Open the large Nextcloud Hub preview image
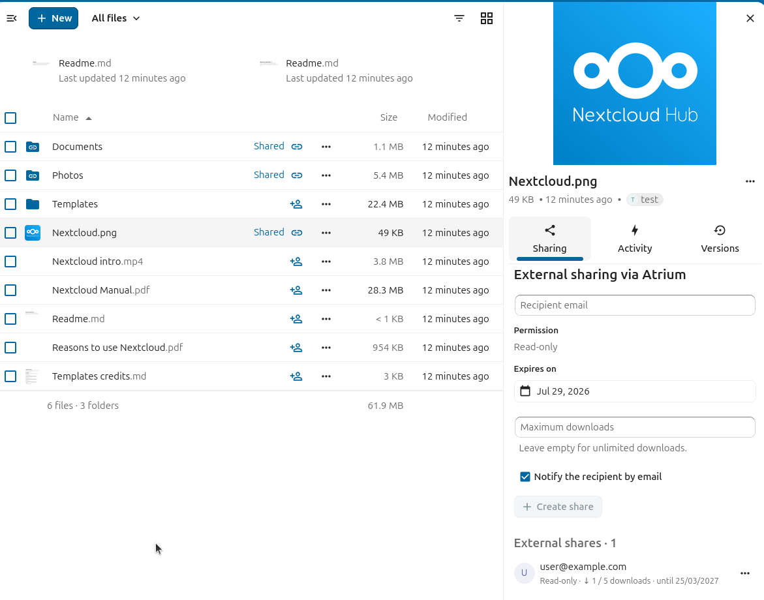This screenshot has height=600, width=764. tap(634, 83)
